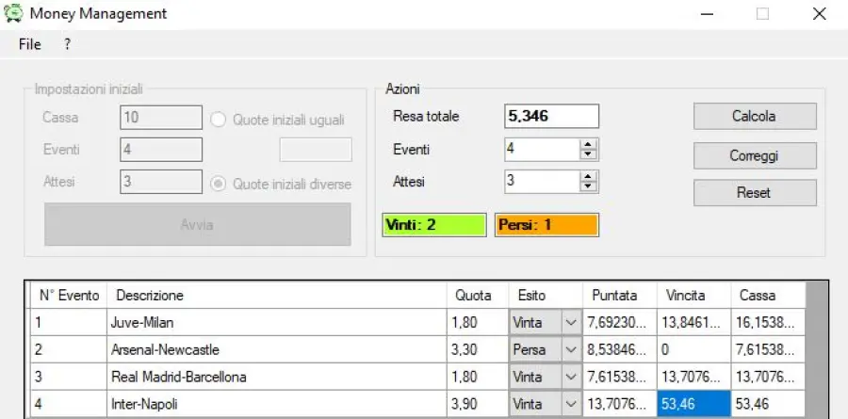Click the Calcola button

[755, 116]
